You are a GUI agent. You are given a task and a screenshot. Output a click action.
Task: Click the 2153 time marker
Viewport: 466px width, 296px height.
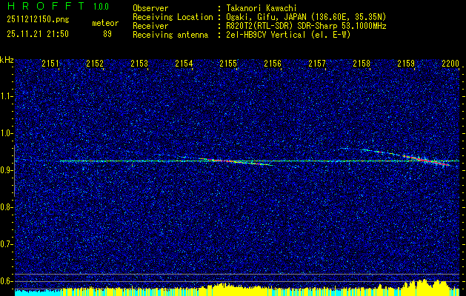tap(139, 64)
